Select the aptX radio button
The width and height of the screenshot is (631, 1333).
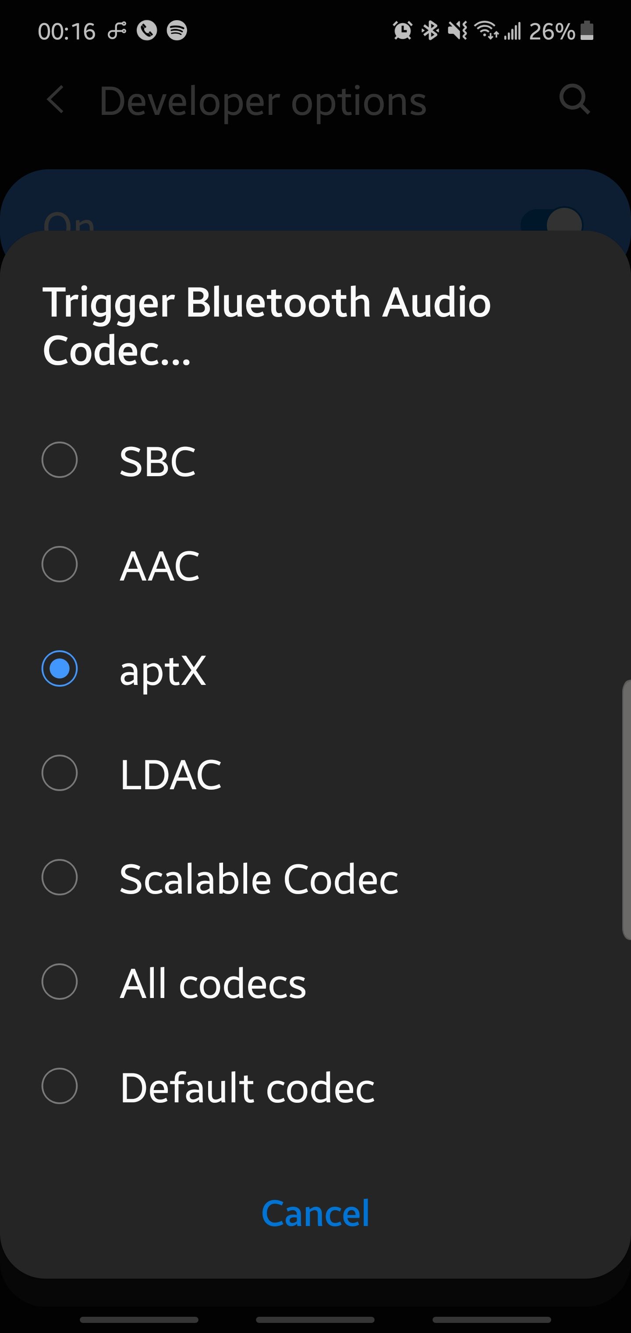pos(60,669)
